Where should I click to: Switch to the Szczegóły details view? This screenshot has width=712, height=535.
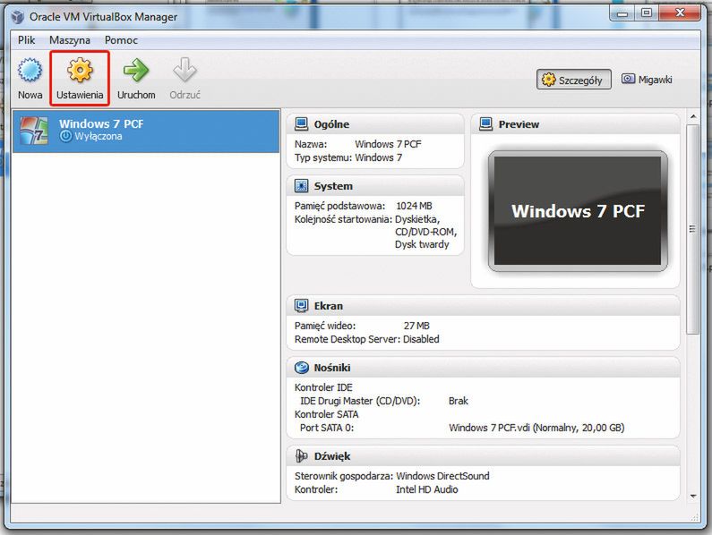[x=574, y=80]
